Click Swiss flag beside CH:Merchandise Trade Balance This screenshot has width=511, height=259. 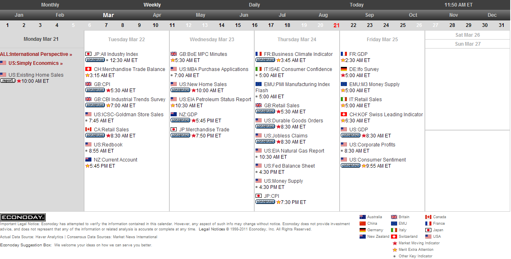[x=88, y=69]
